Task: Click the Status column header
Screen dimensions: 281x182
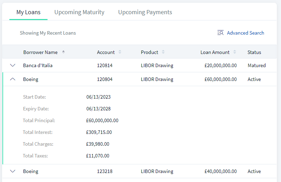Action: 254,52
